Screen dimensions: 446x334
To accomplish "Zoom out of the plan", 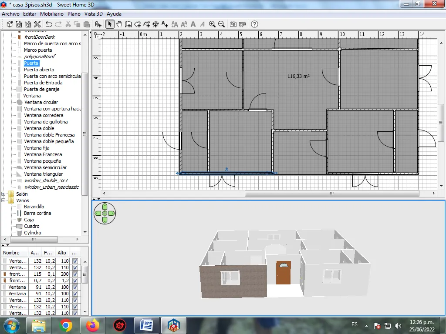I will click(x=221, y=24).
